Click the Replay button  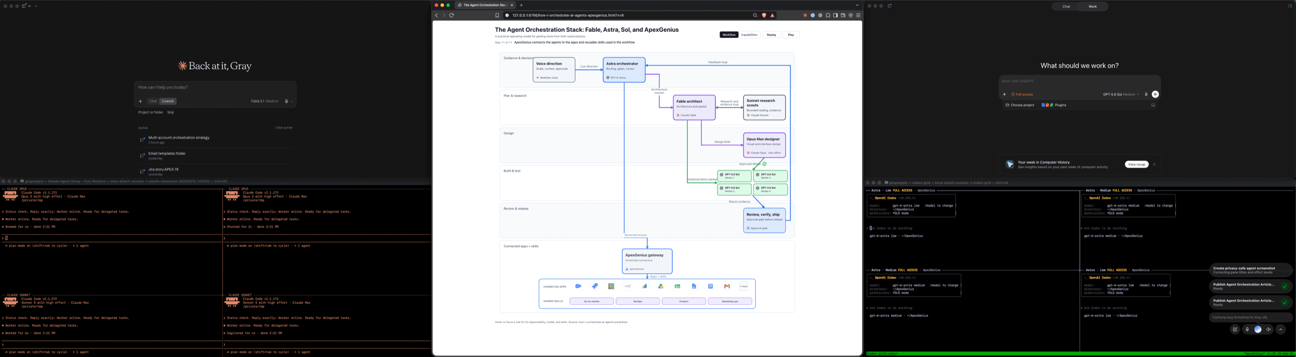(x=771, y=35)
